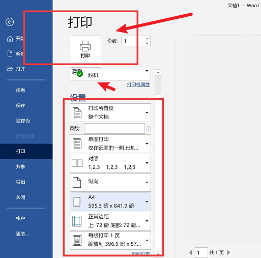Click the Page Setup link at bottom
The height and width of the screenshot is (258, 261).
(140, 253)
